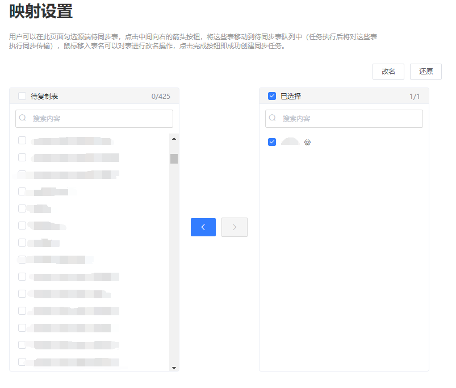Uncheck the selected table's checkbox in right panel
The image size is (456, 388).
pyautogui.click(x=271, y=142)
